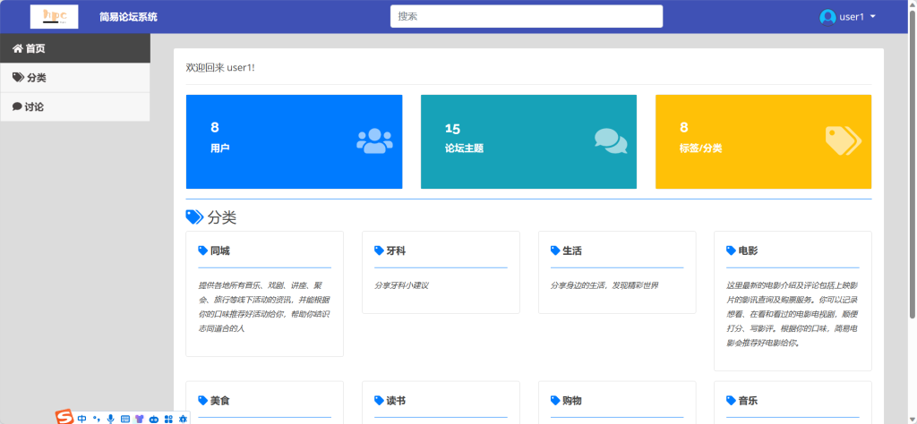Open the IME game controller icon
This screenshot has height=424, width=917.
(154, 419)
